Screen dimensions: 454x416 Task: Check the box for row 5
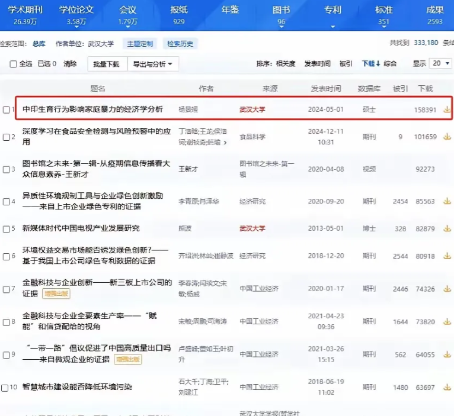[6, 229]
